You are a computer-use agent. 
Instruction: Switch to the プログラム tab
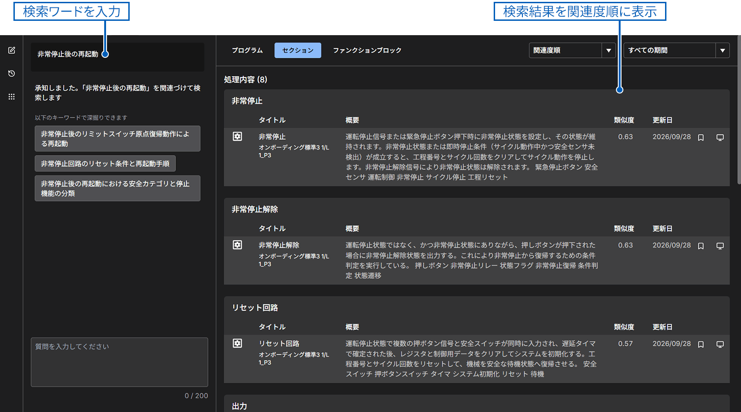247,50
